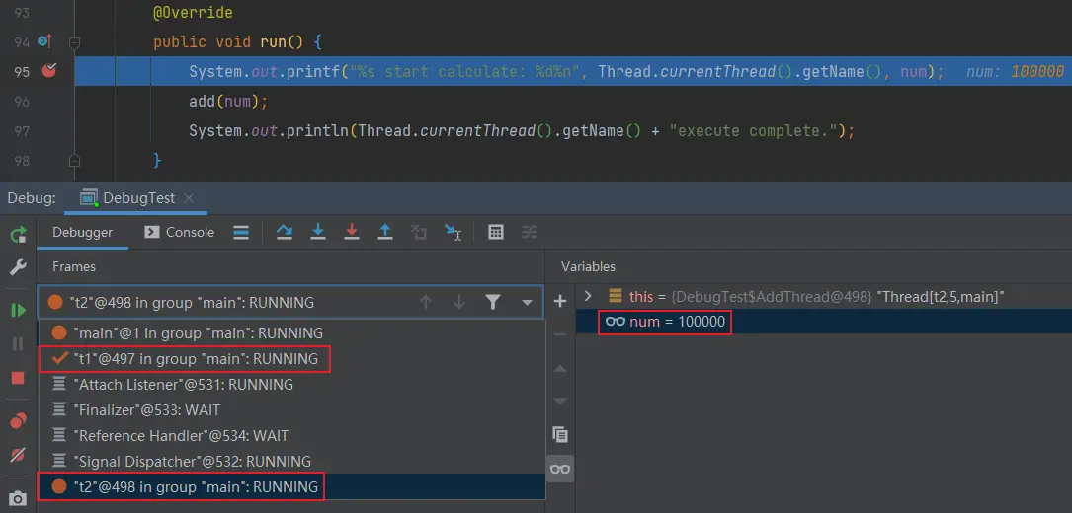
Task: Expand the "this" variable node
Action: (588, 297)
